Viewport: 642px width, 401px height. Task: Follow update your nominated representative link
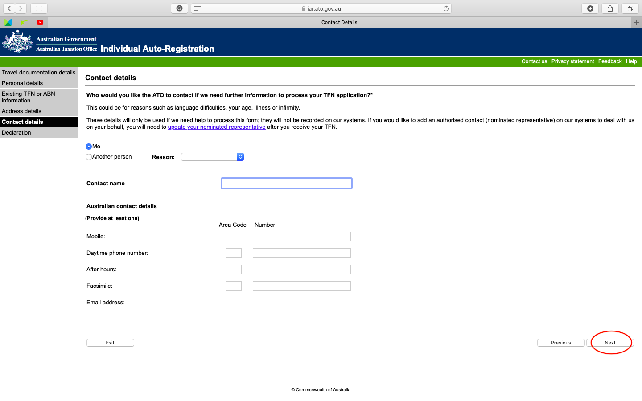pos(217,127)
